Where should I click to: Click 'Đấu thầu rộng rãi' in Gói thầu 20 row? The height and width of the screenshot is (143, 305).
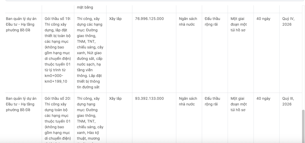212,101
